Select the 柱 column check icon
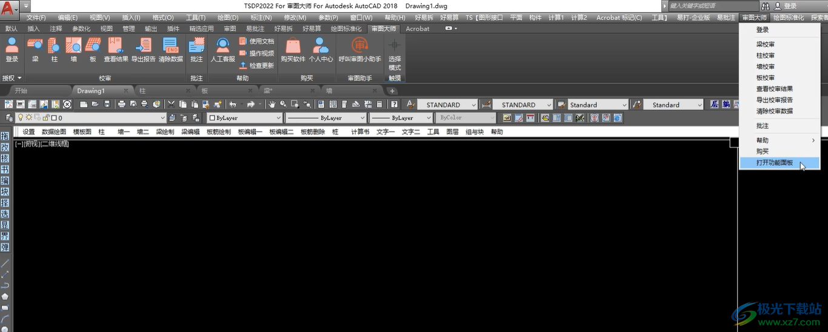This screenshot has width=828, height=332. (x=55, y=50)
